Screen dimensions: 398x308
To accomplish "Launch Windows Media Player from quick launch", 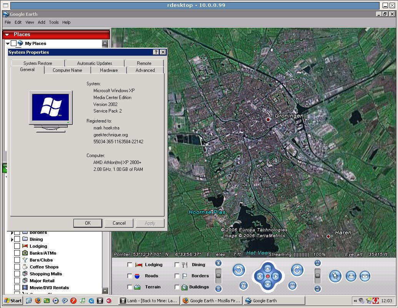I will tap(56, 301).
